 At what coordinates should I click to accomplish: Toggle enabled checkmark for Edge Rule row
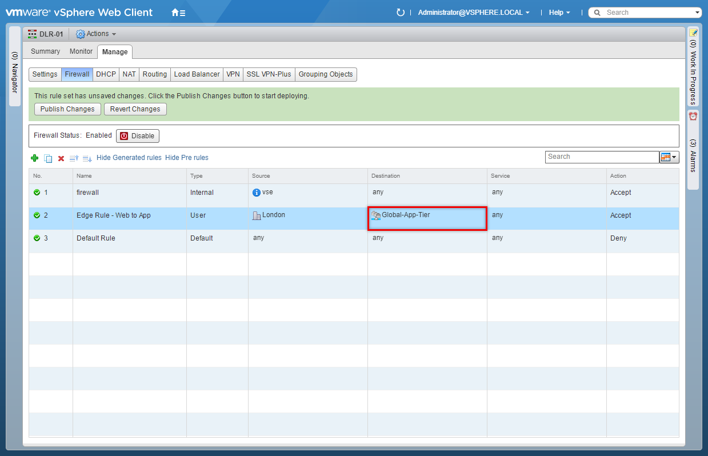[x=37, y=215]
